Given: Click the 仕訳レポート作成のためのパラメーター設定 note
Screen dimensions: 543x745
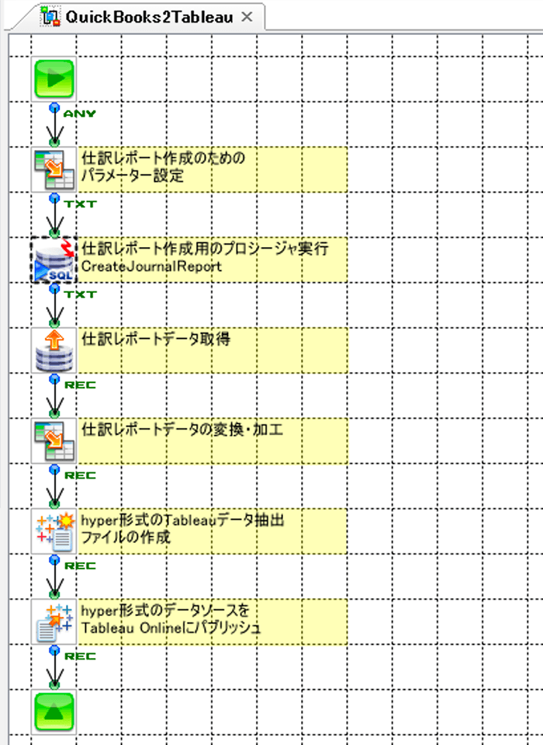Looking at the screenshot, I should coord(213,169).
